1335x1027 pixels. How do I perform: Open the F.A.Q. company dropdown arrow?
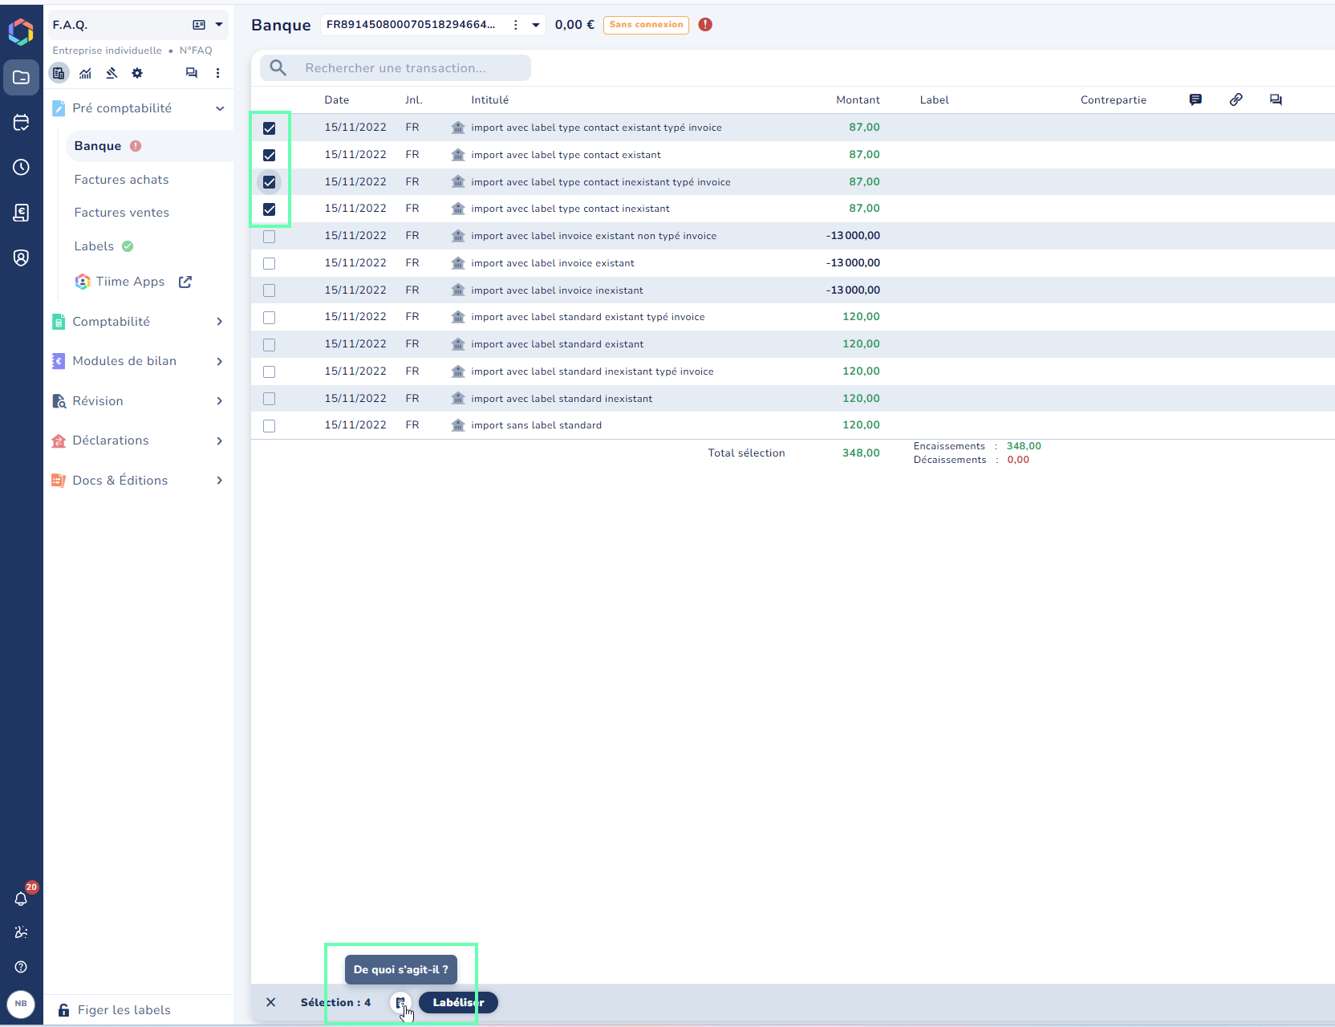(x=219, y=25)
